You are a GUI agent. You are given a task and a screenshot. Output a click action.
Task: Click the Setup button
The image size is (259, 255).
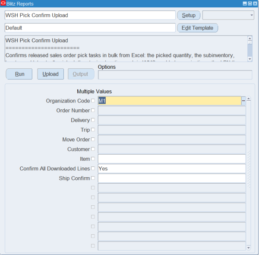point(189,15)
